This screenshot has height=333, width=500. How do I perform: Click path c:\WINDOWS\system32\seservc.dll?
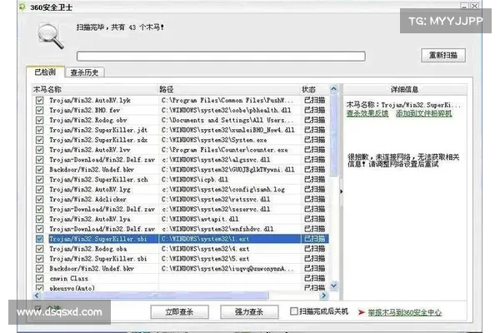[216, 209]
